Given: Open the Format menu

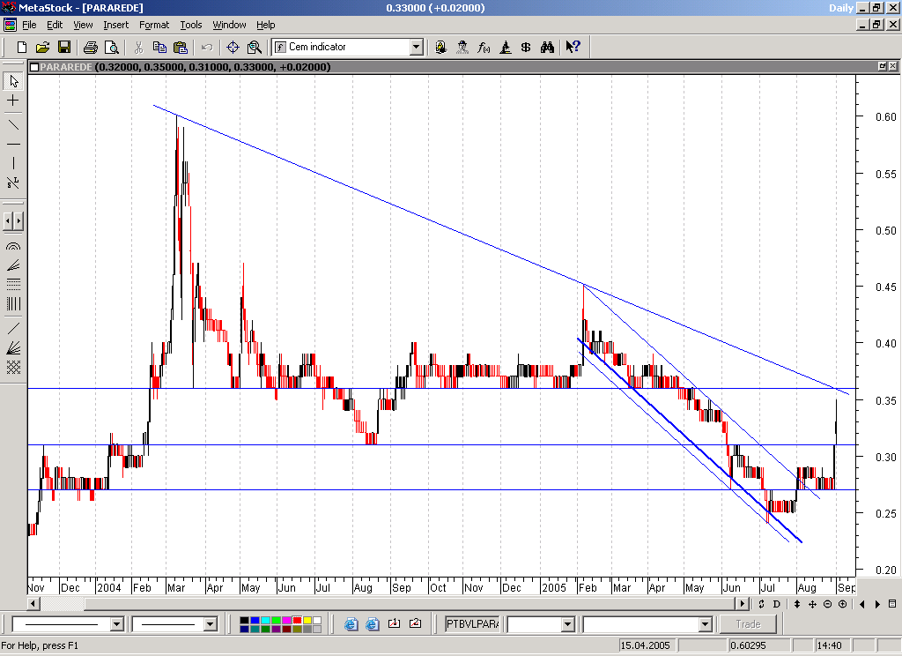Looking at the screenshot, I should [x=154, y=25].
